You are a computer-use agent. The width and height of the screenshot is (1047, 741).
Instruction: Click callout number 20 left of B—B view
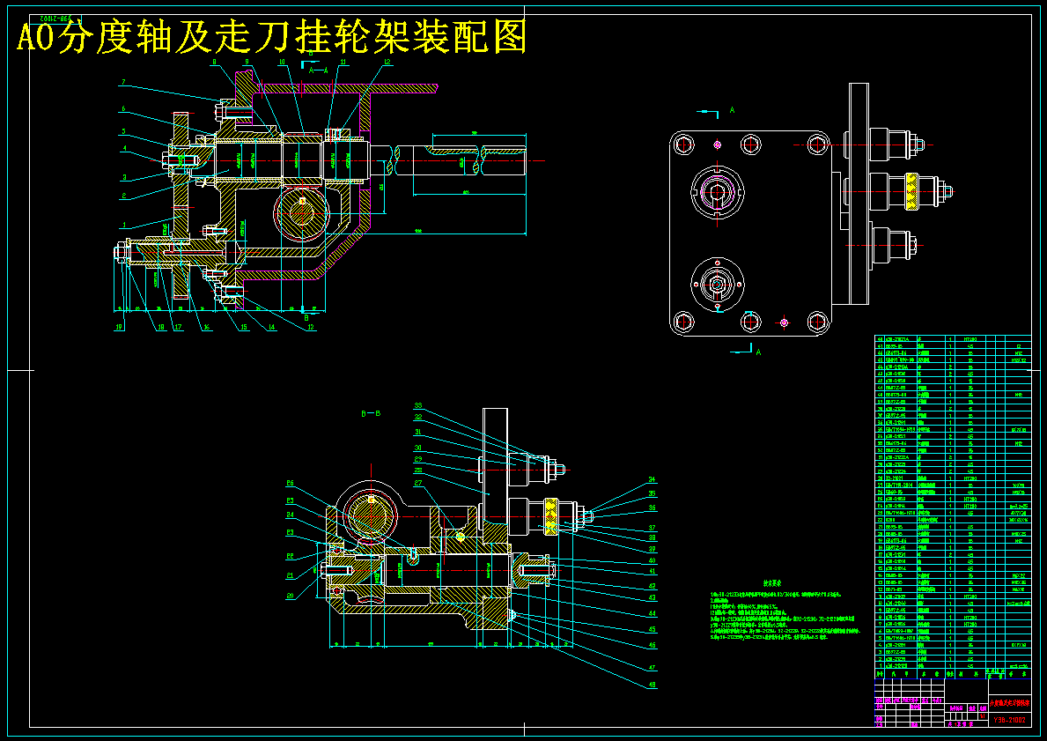pos(291,596)
